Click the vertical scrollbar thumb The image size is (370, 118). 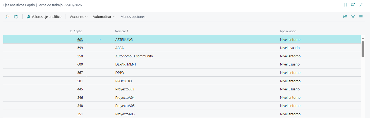click(x=363, y=49)
